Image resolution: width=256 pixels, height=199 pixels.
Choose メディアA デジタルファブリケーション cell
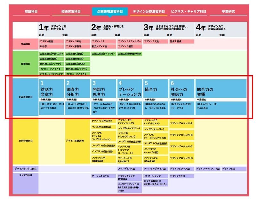coord(104,136)
